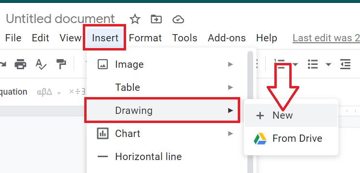The width and height of the screenshot is (360, 173).
Task: Open the numbered list dropdown arrow
Action: 295,64
